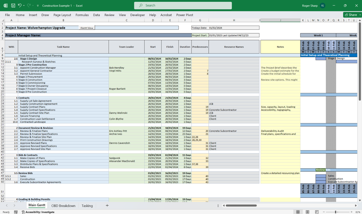This screenshot has height=214, width=362.
Task: Save the workbook via Quick Access toolbar
Action: pos(13,5)
